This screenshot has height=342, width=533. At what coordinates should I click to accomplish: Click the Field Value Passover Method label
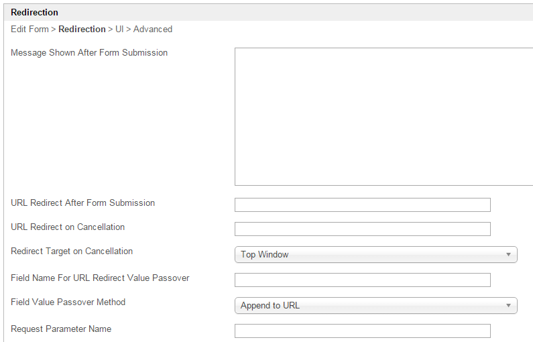(68, 302)
